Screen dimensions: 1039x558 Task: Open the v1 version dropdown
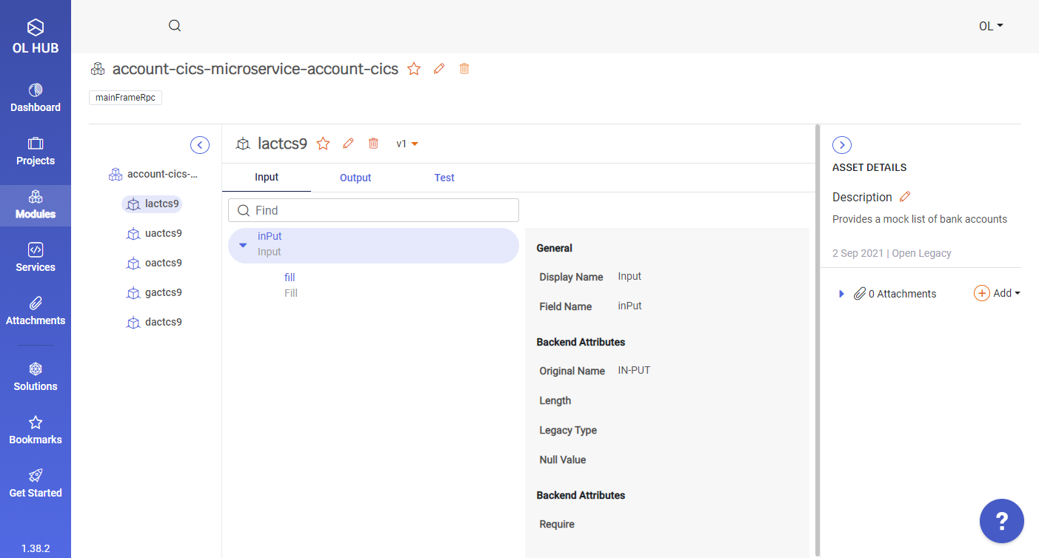coord(407,144)
